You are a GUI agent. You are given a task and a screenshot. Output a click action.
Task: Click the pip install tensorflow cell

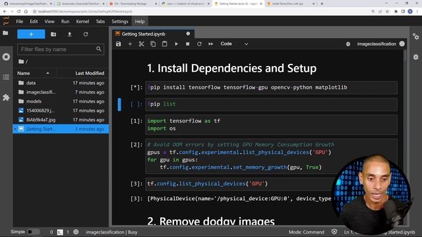click(x=271, y=88)
